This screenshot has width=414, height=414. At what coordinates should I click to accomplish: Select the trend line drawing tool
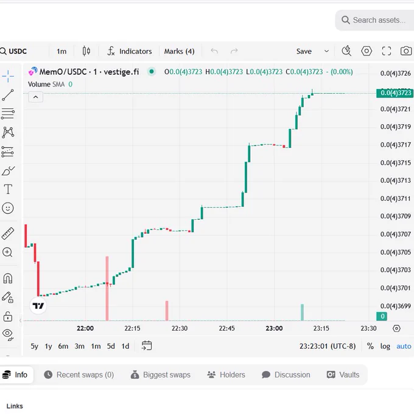tap(8, 95)
